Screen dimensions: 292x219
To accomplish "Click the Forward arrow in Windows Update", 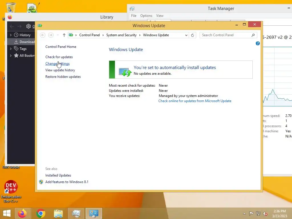I will tap(51, 35).
